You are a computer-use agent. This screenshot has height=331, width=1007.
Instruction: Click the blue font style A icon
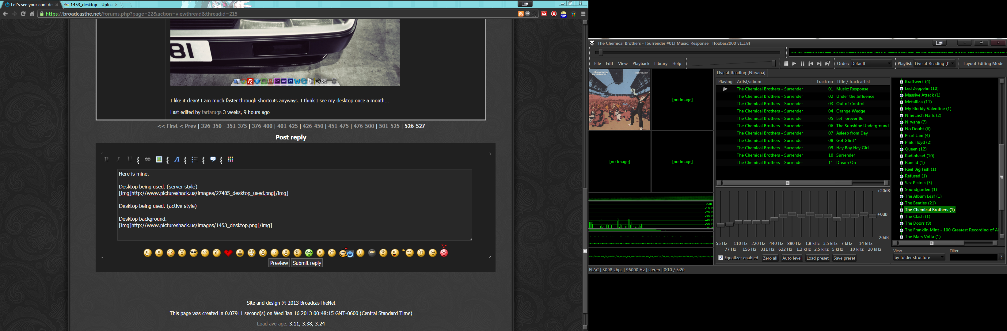(x=177, y=159)
